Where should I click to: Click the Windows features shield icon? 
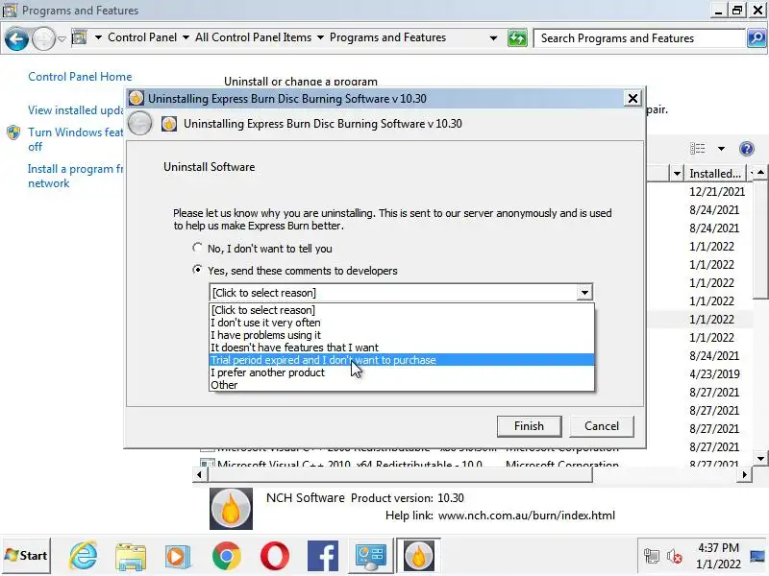[13, 132]
